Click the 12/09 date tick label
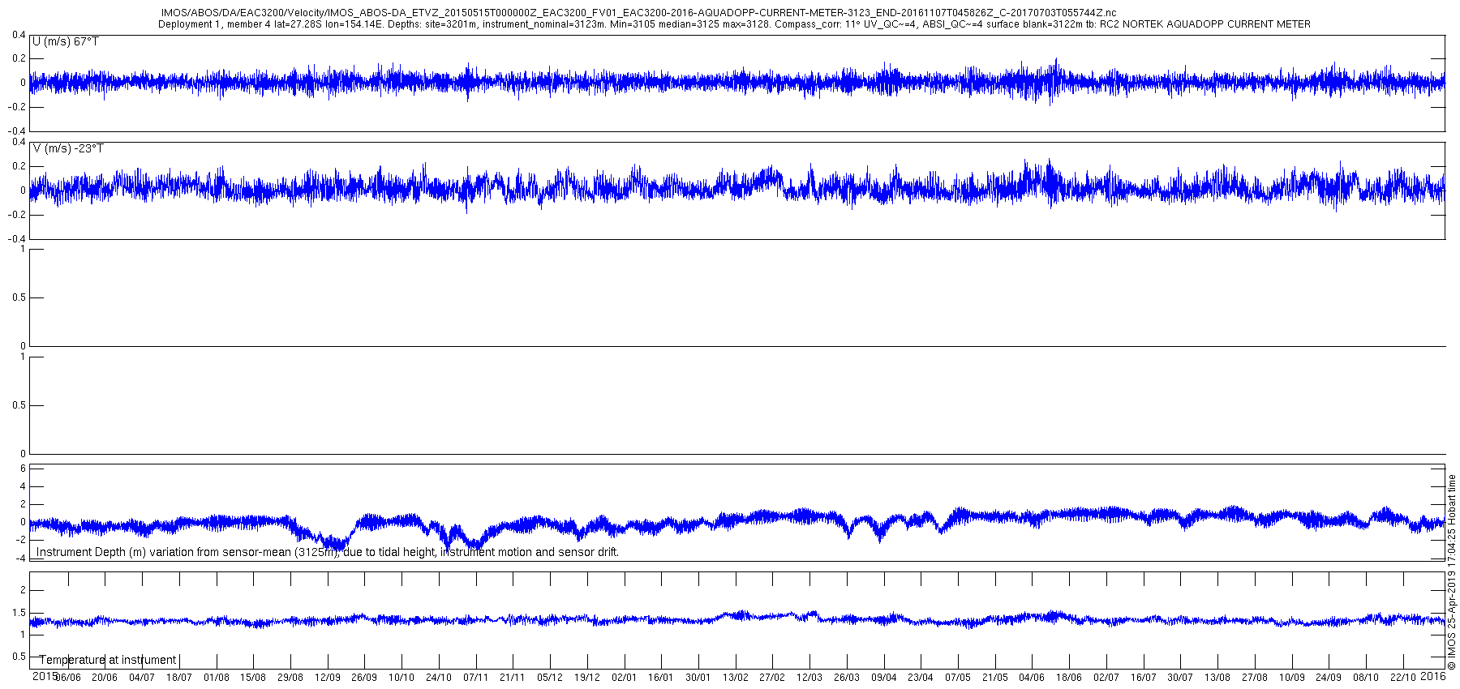Viewport: 1460px width, 689px height. 328,678
